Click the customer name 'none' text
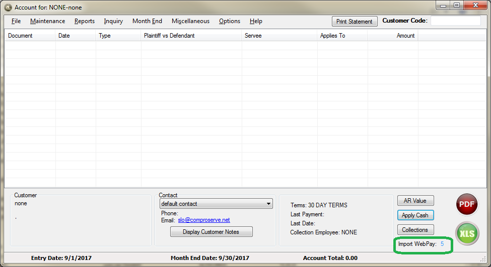Screen dimensions: 491x267 click(21, 203)
